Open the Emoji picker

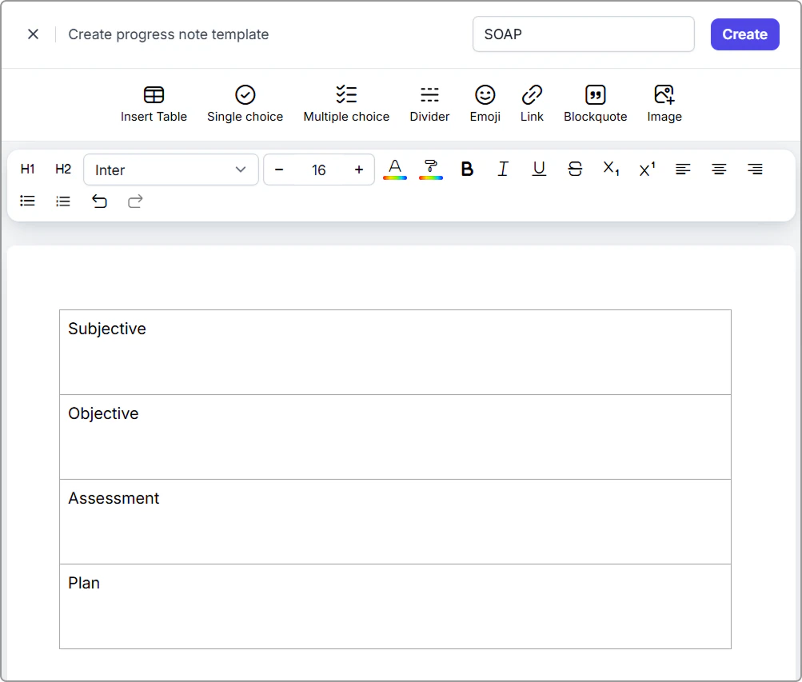(485, 104)
